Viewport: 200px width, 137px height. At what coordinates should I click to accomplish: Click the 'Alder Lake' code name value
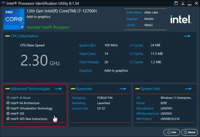pos(151,13)
